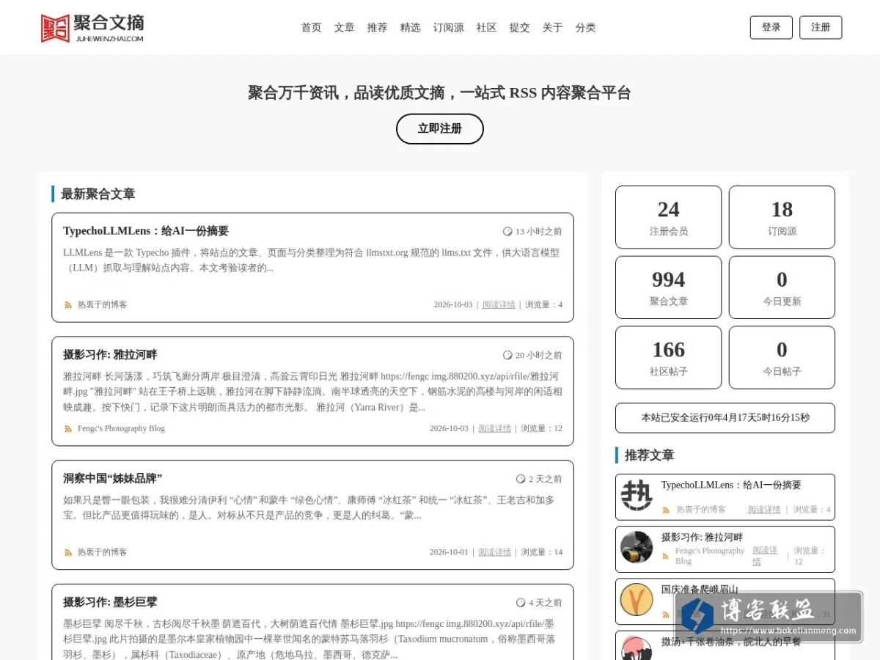This screenshot has width=880, height=660.
Task: Click 热衷于的博客 source under TypechoLLMLens latest card
Action: coord(102,305)
